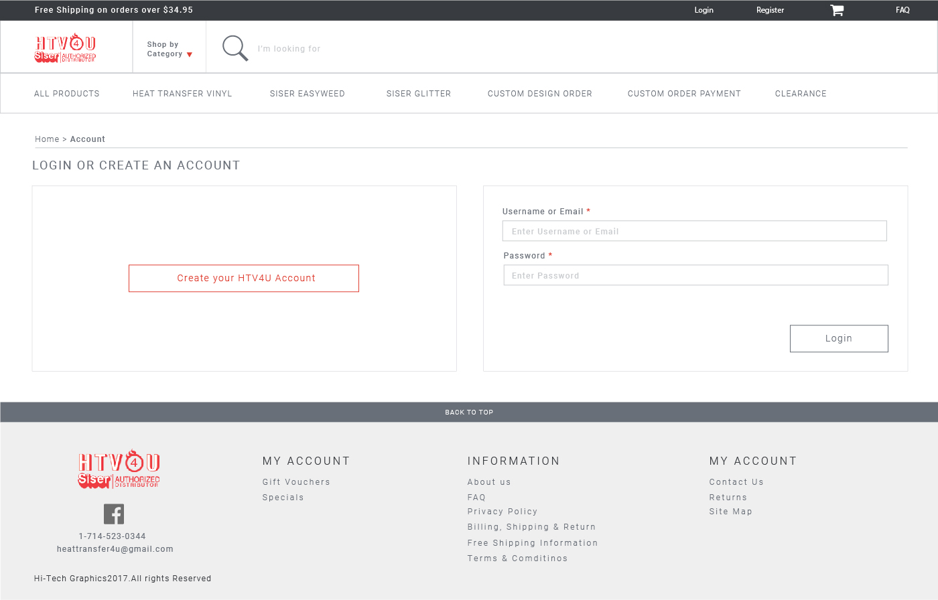Click the Back to Top bar
This screenshot has height=600, width=938.
469,412
